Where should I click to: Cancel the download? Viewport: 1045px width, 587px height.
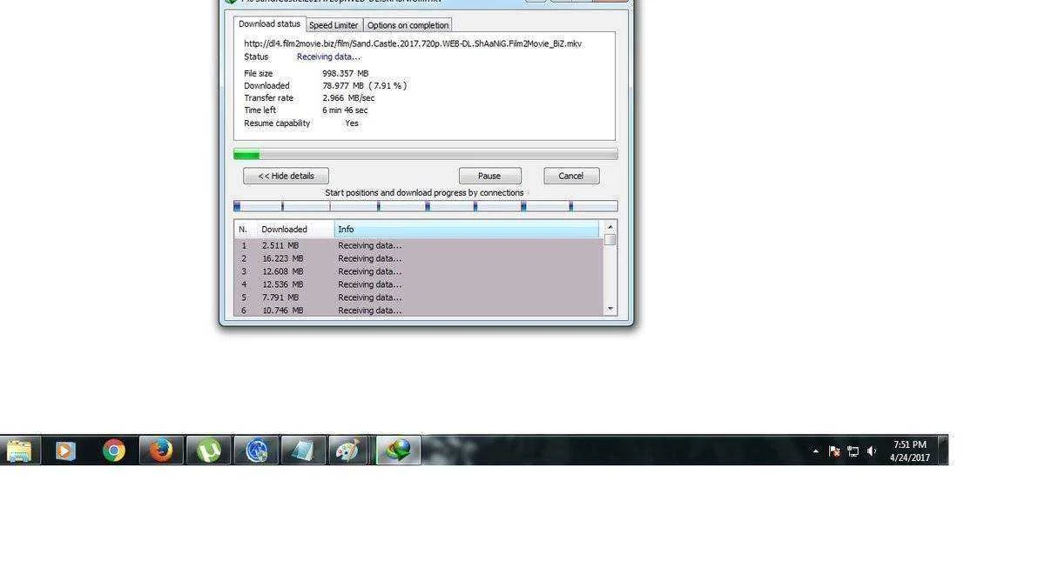(x=571, y=176)
